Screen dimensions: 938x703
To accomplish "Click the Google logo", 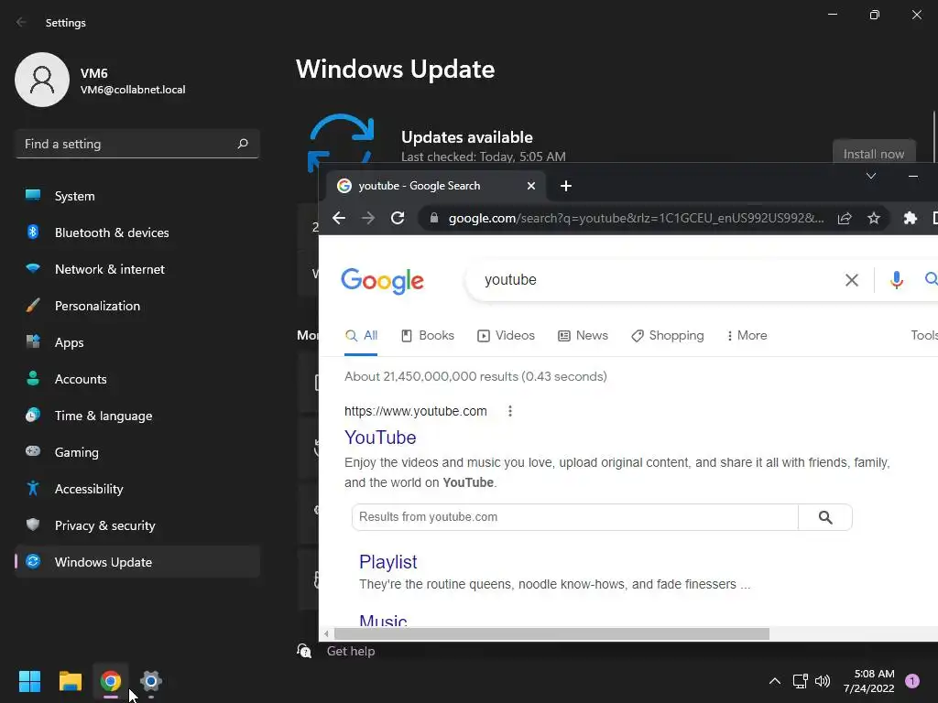I will click(382, 281).
